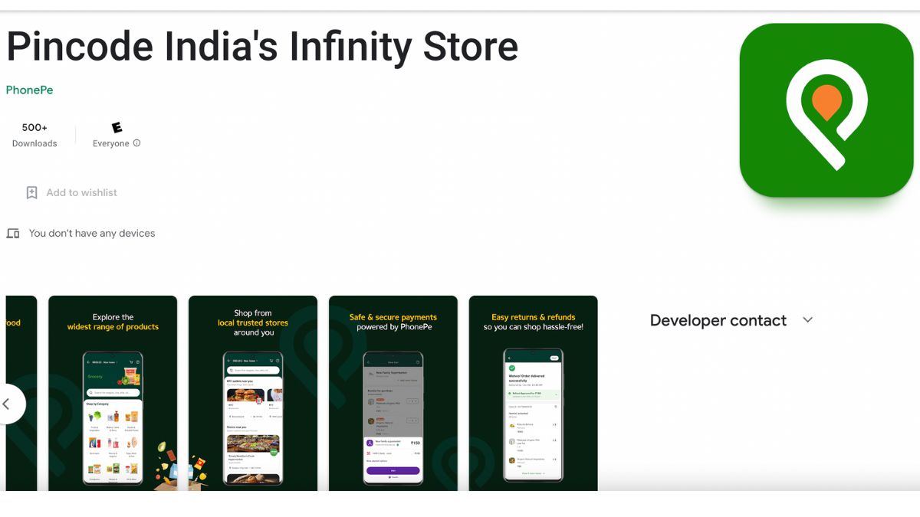
Task: Click the Pincode India's Infinity Store title
Action: click(262, 46)
